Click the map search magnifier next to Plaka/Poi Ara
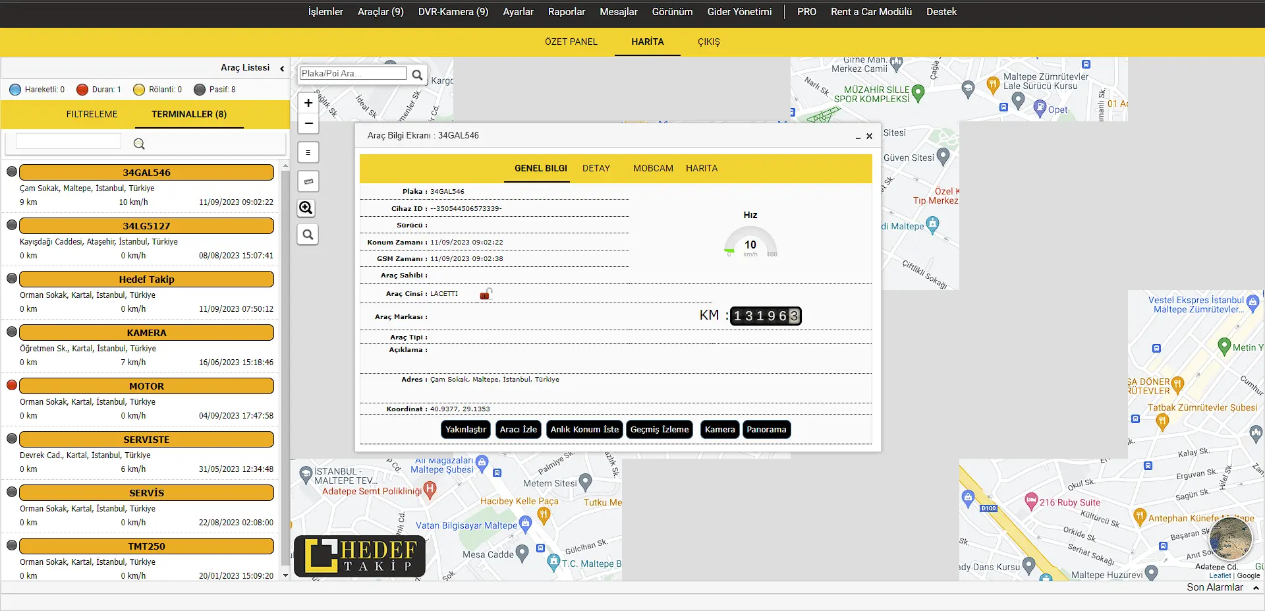 click(x=417, y=74)
